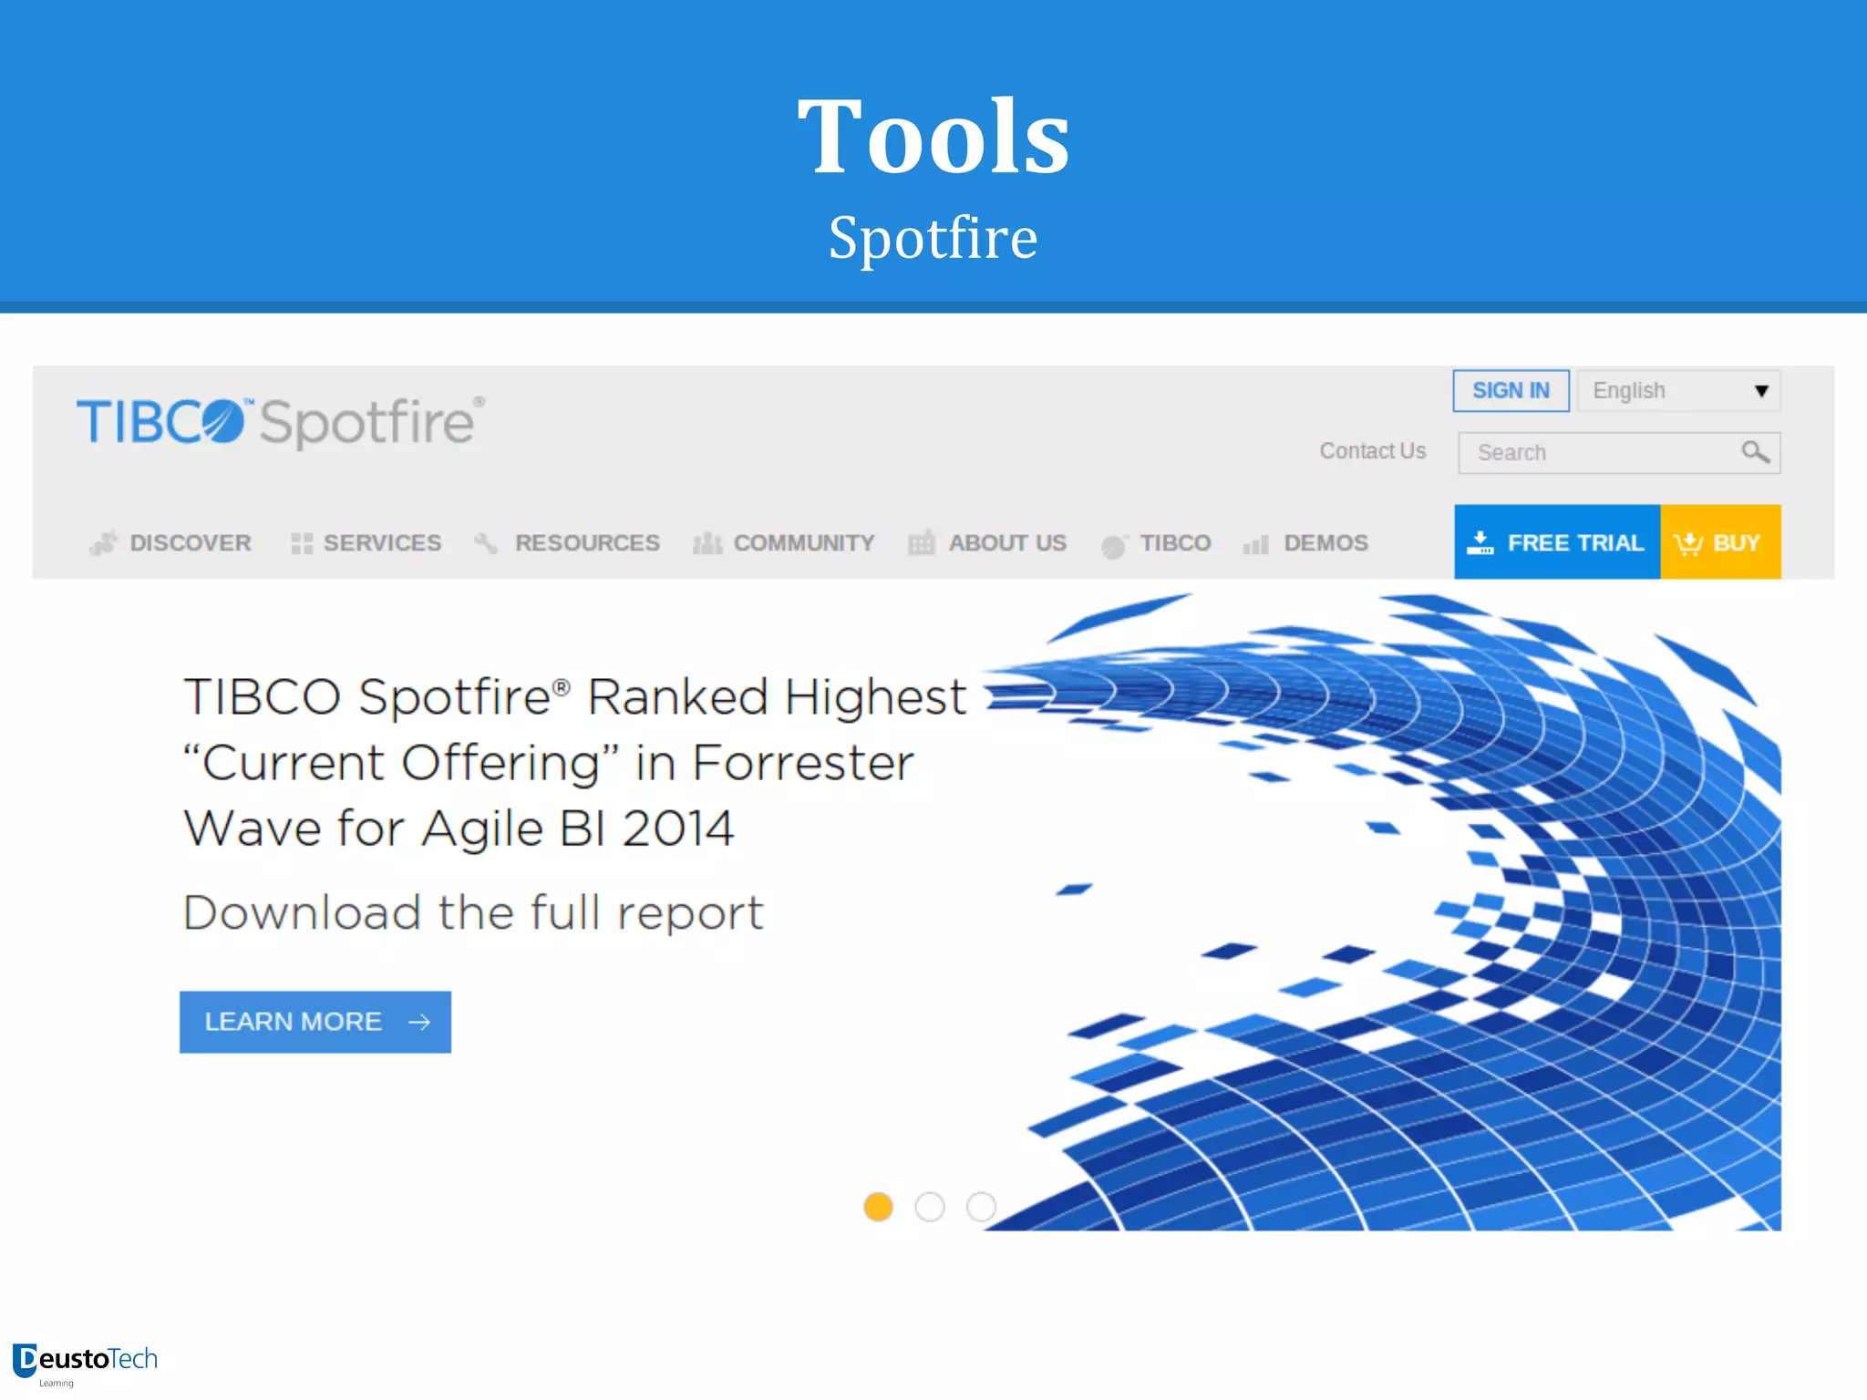The image size is (1867, 1400).
Task: Click the TIBCO Spotfire logo
Action: tap(281, 422)
